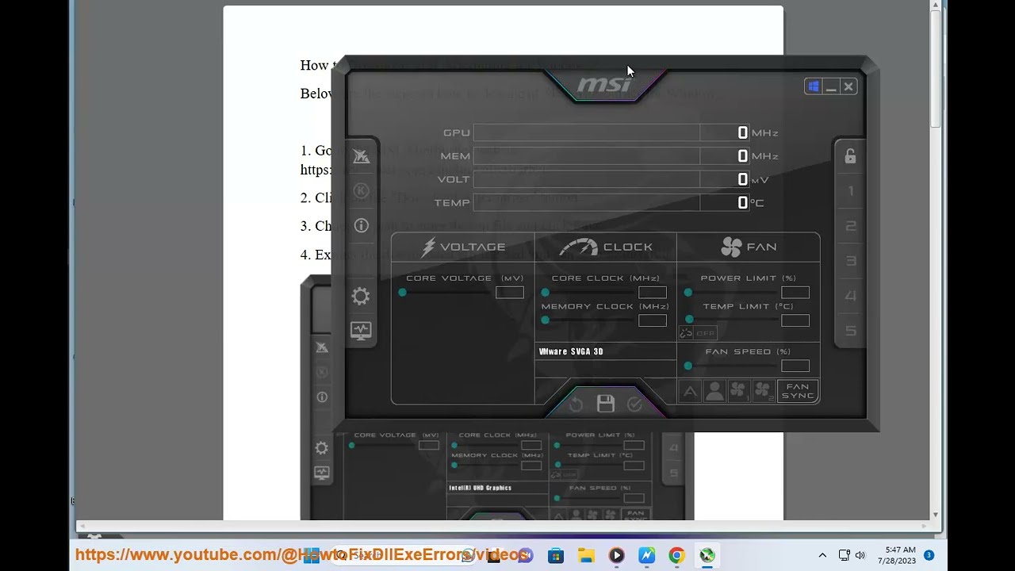The width and height of the screenshot is (1015, 571).
Task: Click document horizontal scrollbar right arrow
Action: pos(925,526)
